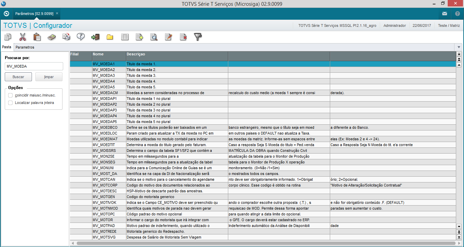Select the MV_MOEDA3 row
The width and height of the screenshot is (464, 247).
263,75
